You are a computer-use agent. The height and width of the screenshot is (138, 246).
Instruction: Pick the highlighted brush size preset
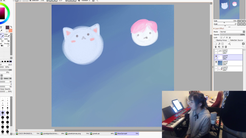pos(3,113)
